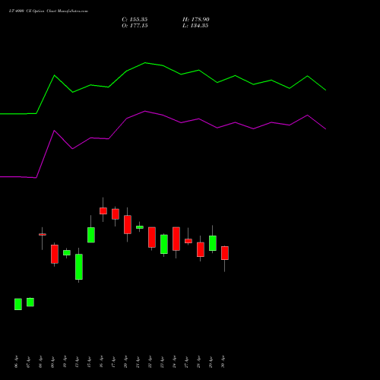
Task: Select the green candle above 23 Apr
Action: pyautogui.click(x=164, y=244)
